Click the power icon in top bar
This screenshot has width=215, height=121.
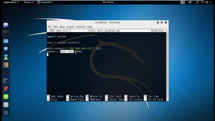(207, 2)
